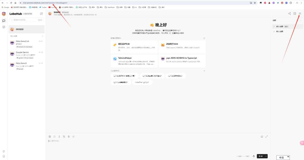Image resolution: width=304 pixels, height=160 pixels.
Task: Click the arrow beside FAQ heading
Action: (x=204, y=71)
